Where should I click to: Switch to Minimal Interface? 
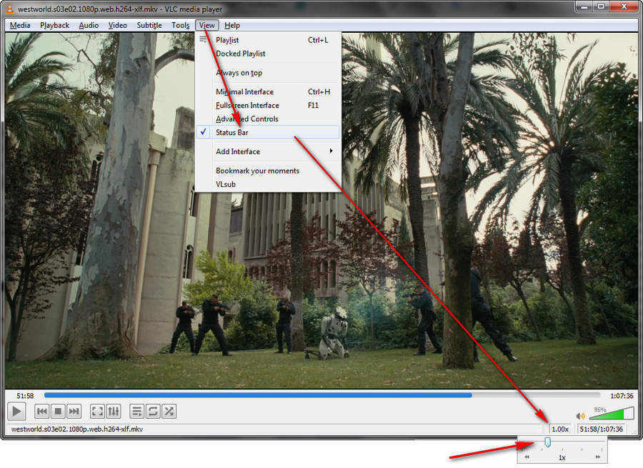click(x=268, y=92)
